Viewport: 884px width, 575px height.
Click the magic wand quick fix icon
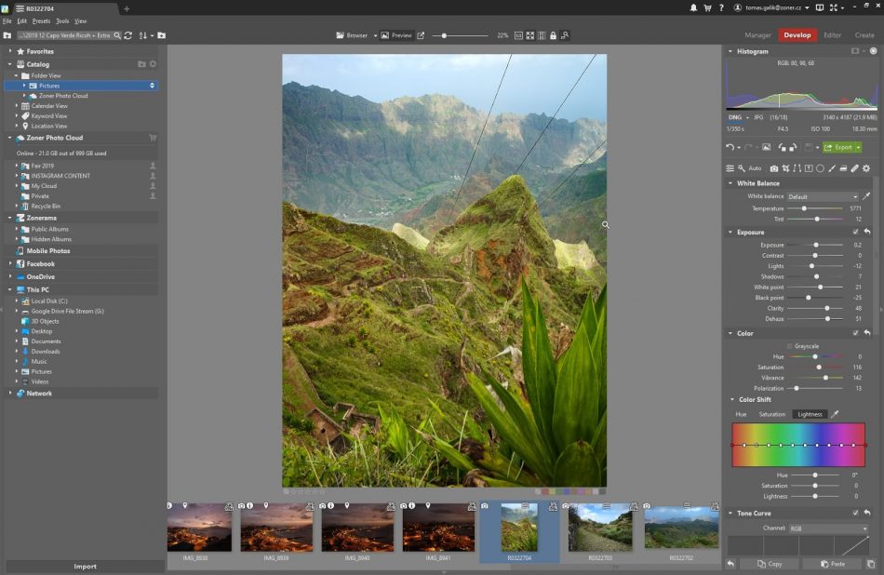coord(742,168)
